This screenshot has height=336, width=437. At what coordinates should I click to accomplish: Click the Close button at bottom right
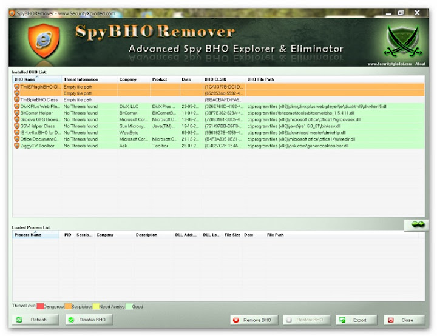pyautogui.click(x=404, y=320)
